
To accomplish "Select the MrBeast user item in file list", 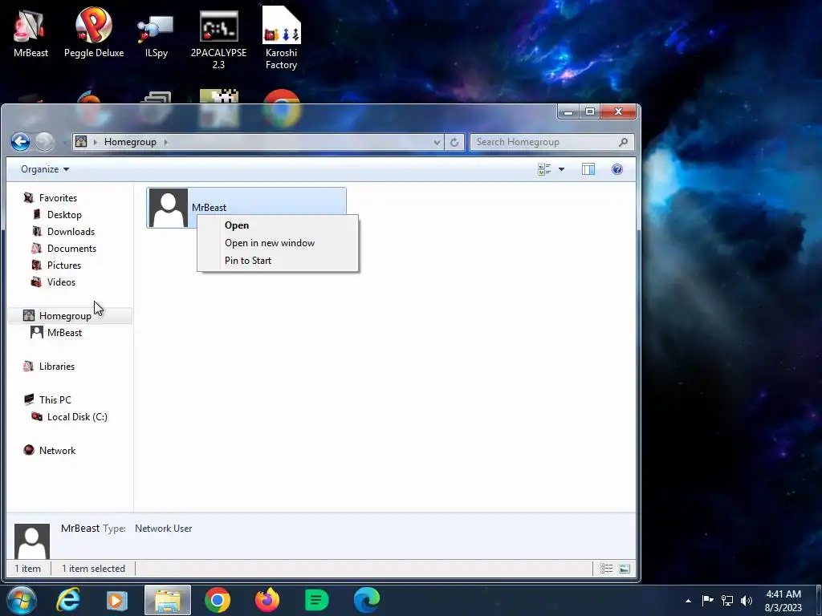I will (246, 208).
